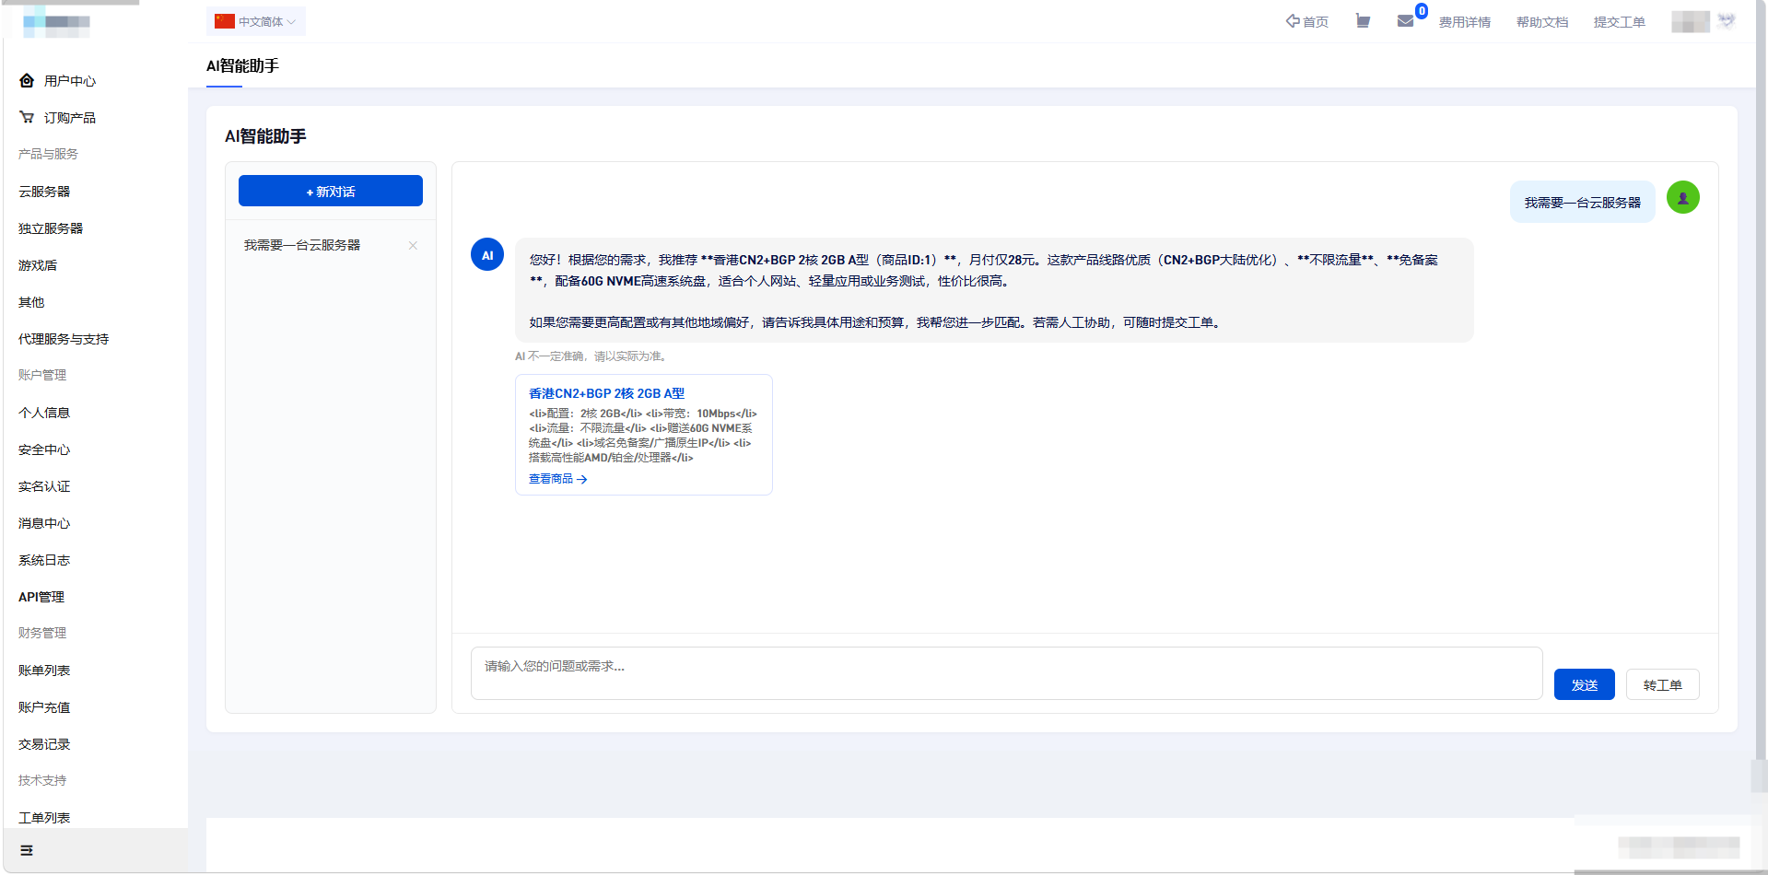Open 消息中心 in the sidebar

[x=44, y=523]
